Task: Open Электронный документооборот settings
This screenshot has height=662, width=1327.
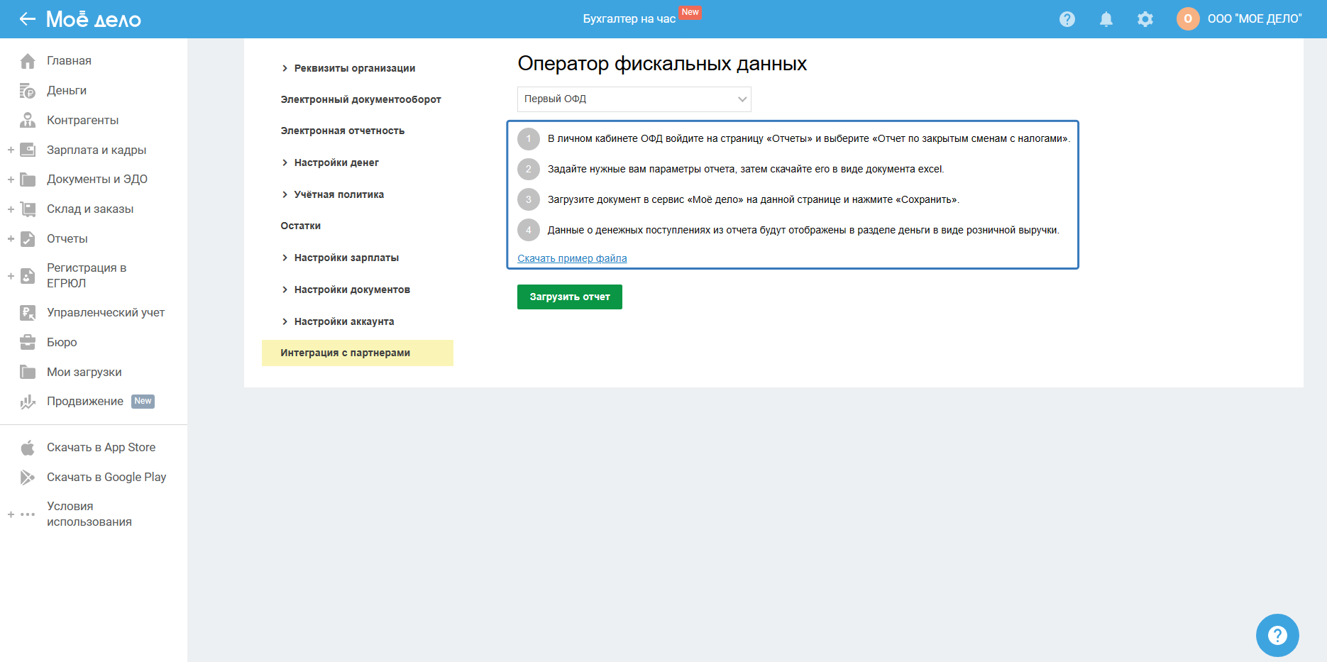Action: tap(360, 99)
